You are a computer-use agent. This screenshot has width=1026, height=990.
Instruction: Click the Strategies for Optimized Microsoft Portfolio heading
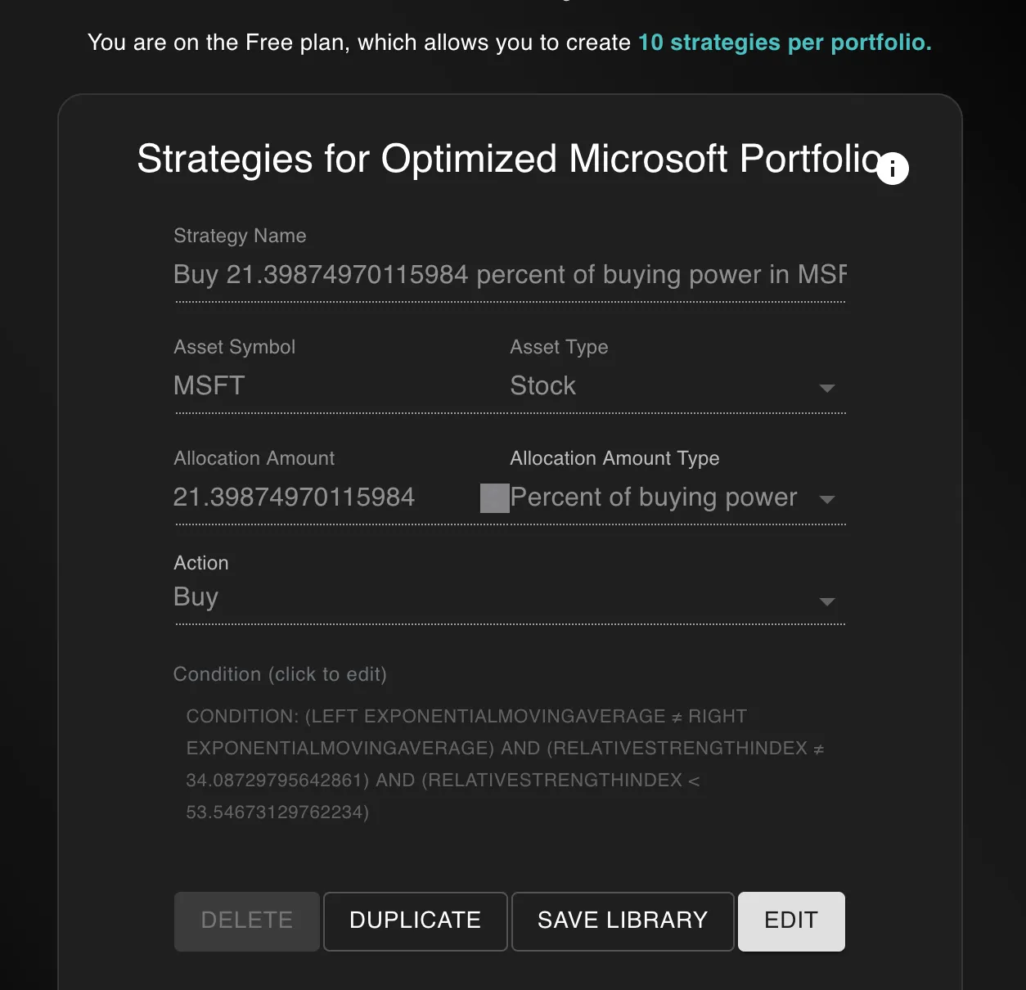tap(509, 159)
